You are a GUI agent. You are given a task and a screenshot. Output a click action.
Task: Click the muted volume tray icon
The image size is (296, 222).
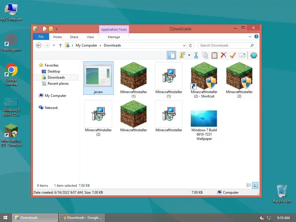[261, 218]
